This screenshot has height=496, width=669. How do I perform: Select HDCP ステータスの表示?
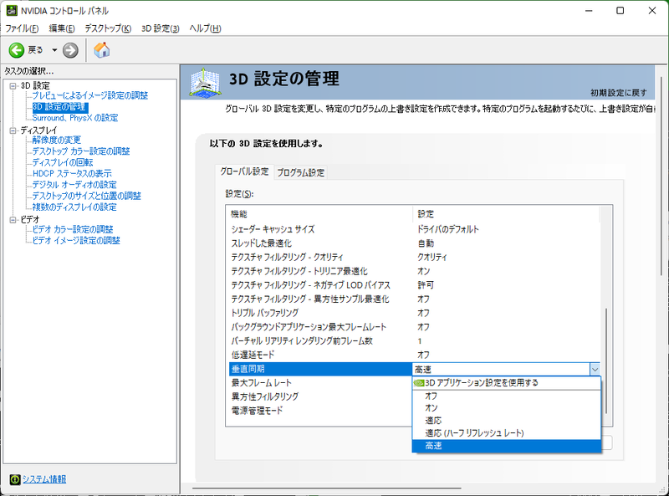72,173
